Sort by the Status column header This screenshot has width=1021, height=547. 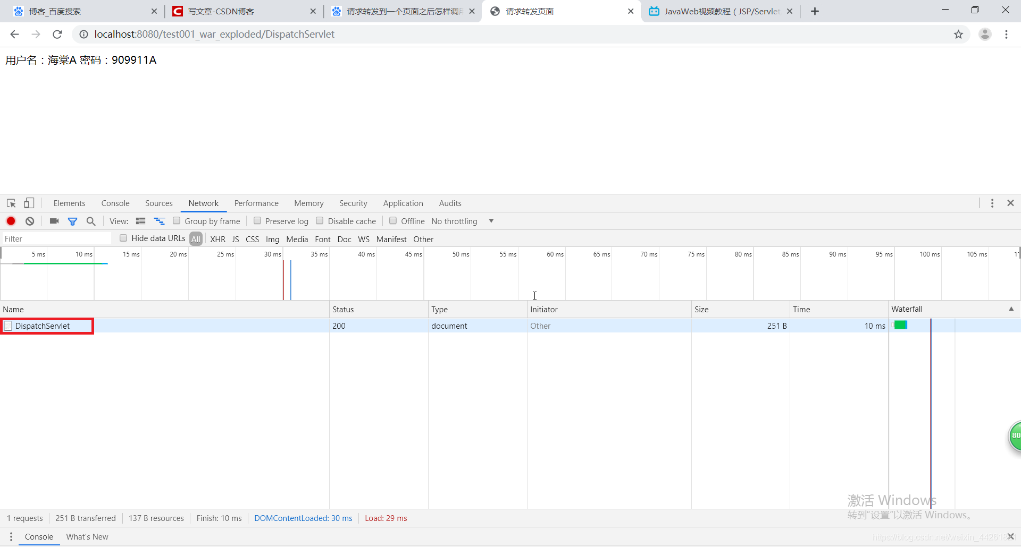[x=379, y=309]
